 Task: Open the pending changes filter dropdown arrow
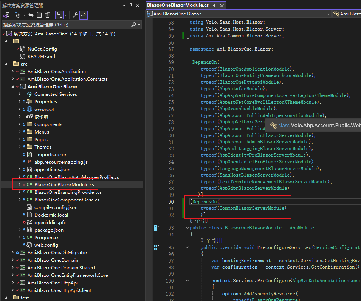[24, 15]
